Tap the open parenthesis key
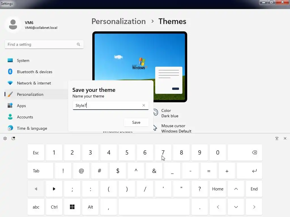 108,189
